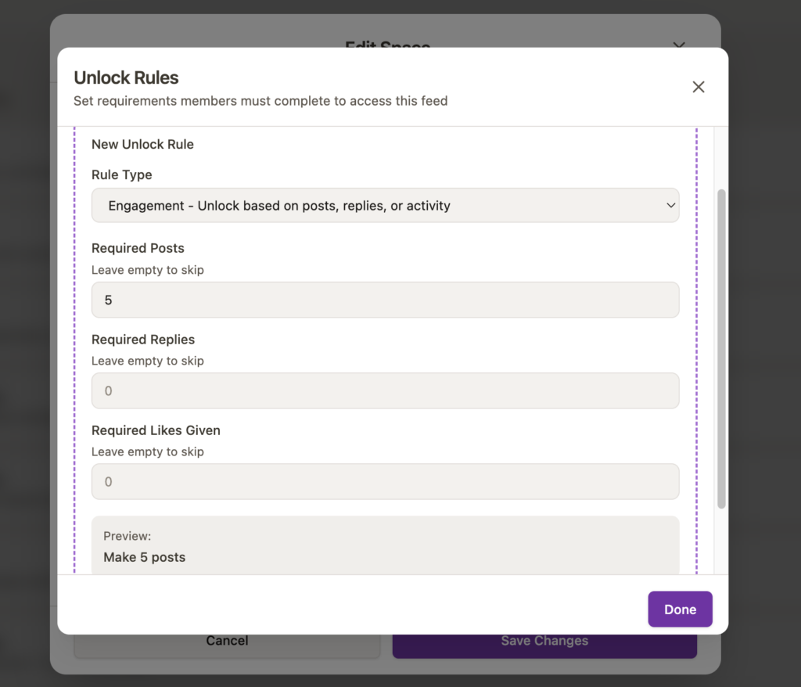Click the Rule Type label

[x=122, y=174]
